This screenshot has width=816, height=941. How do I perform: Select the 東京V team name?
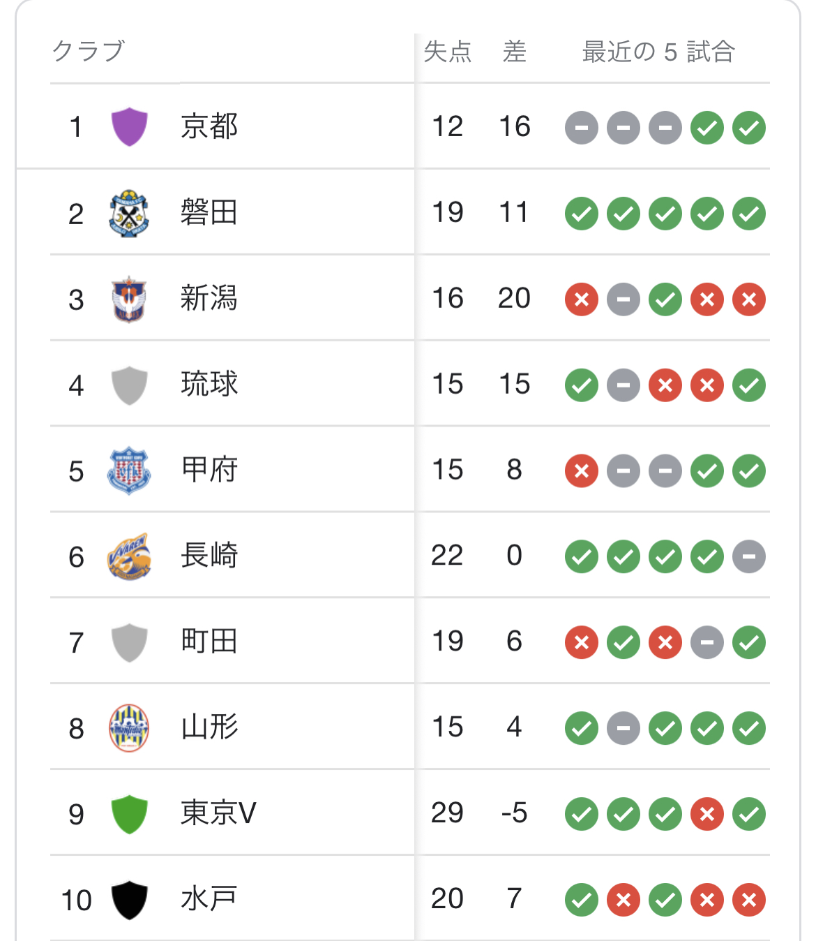point(218,813)
